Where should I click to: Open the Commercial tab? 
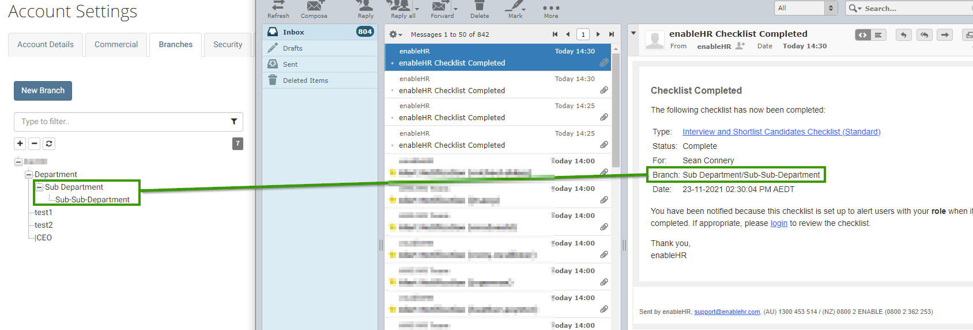(x=116, y=44)
